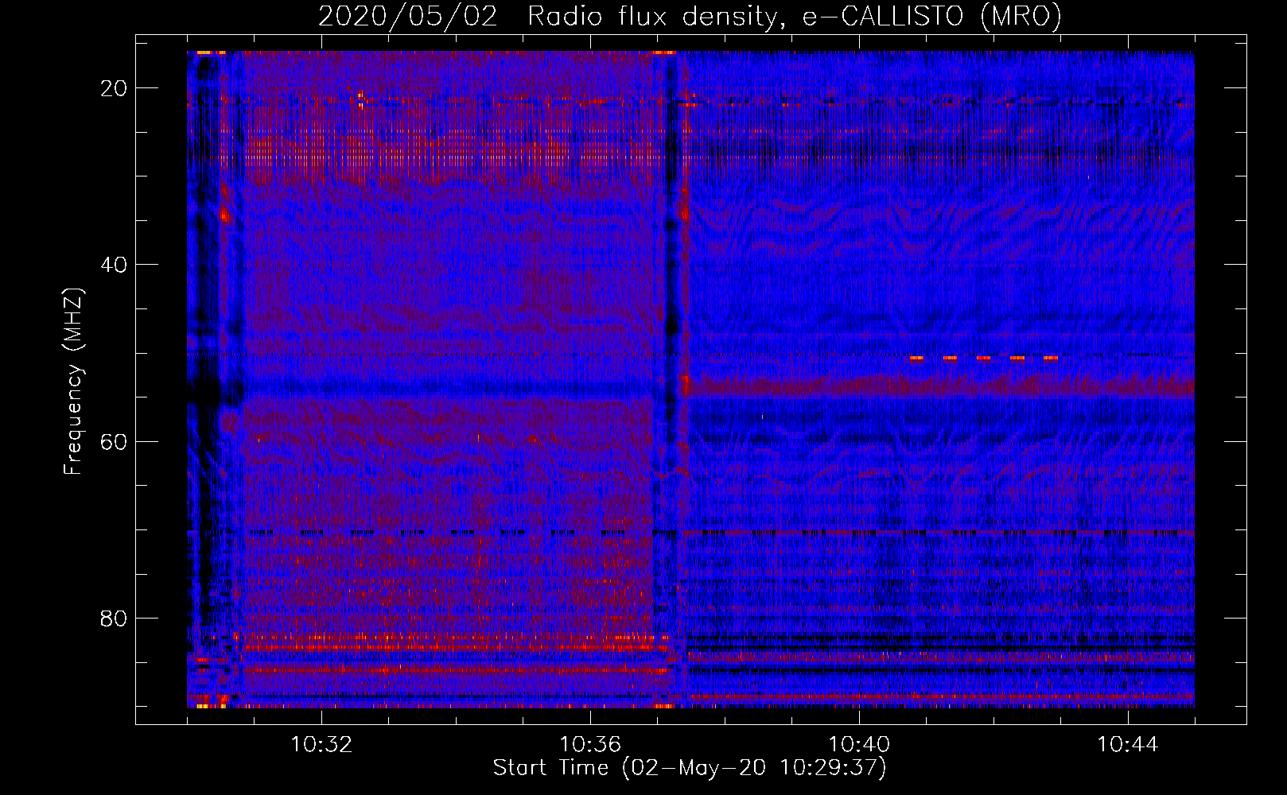Click the 10:40 time tick label
This screenshot has width=1287, height=795.
pos(859,745)
